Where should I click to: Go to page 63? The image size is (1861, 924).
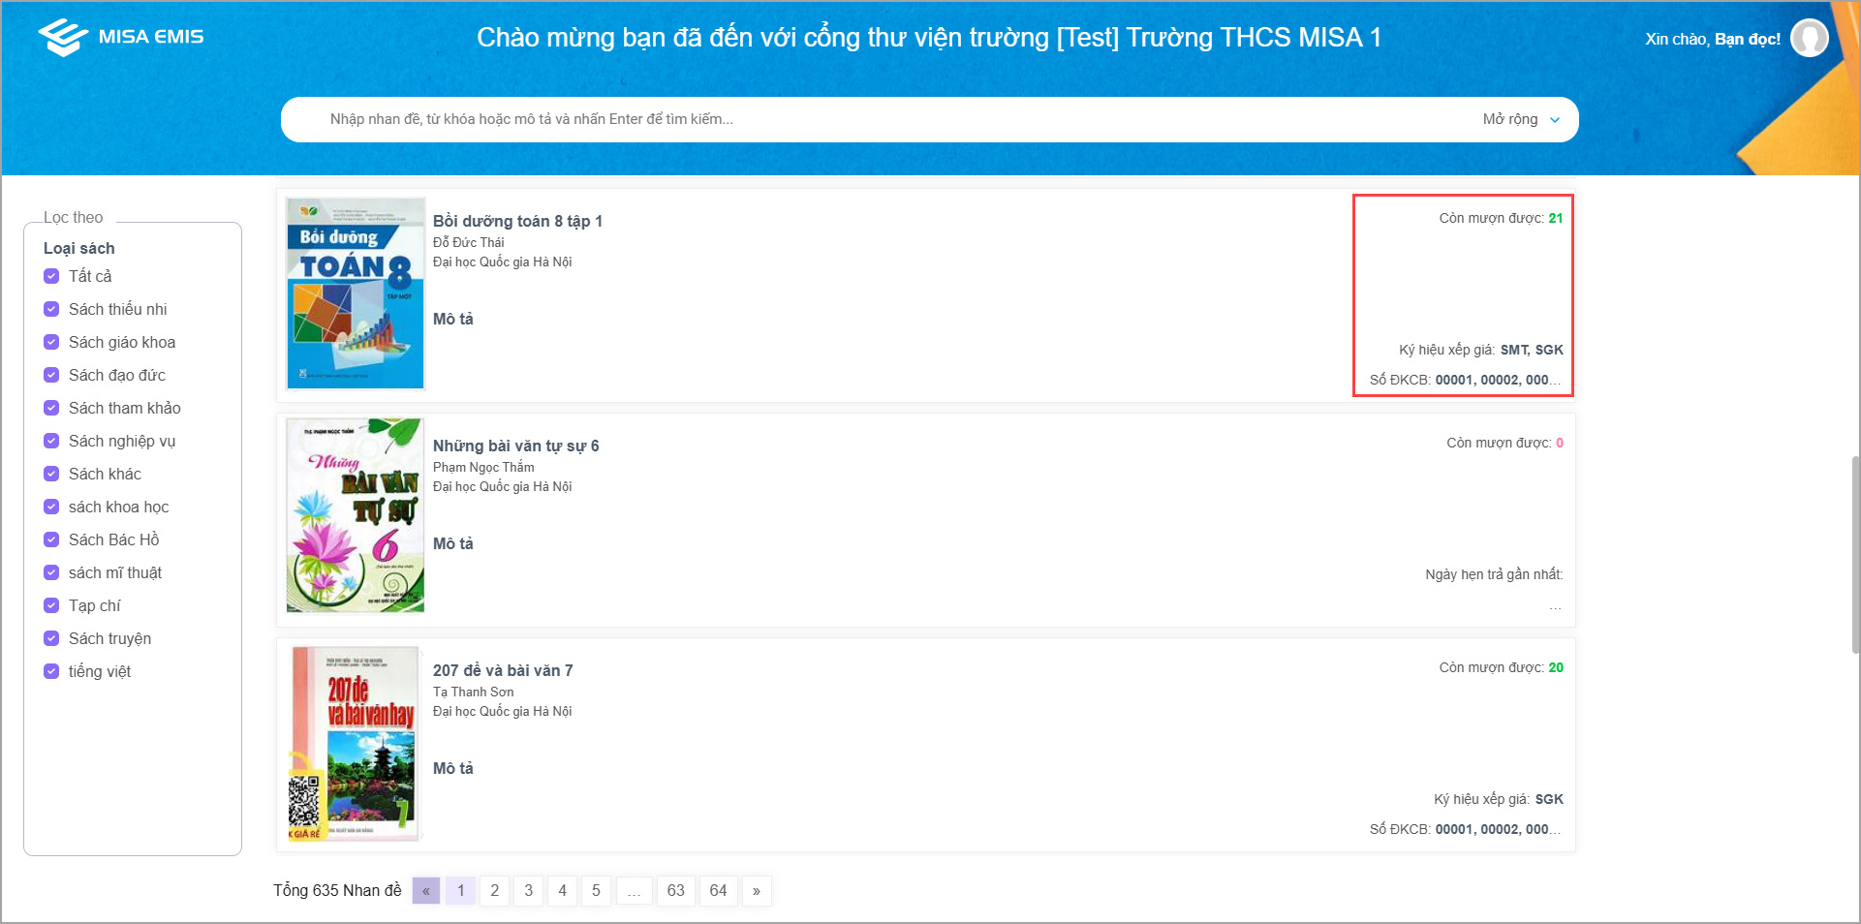676,891
